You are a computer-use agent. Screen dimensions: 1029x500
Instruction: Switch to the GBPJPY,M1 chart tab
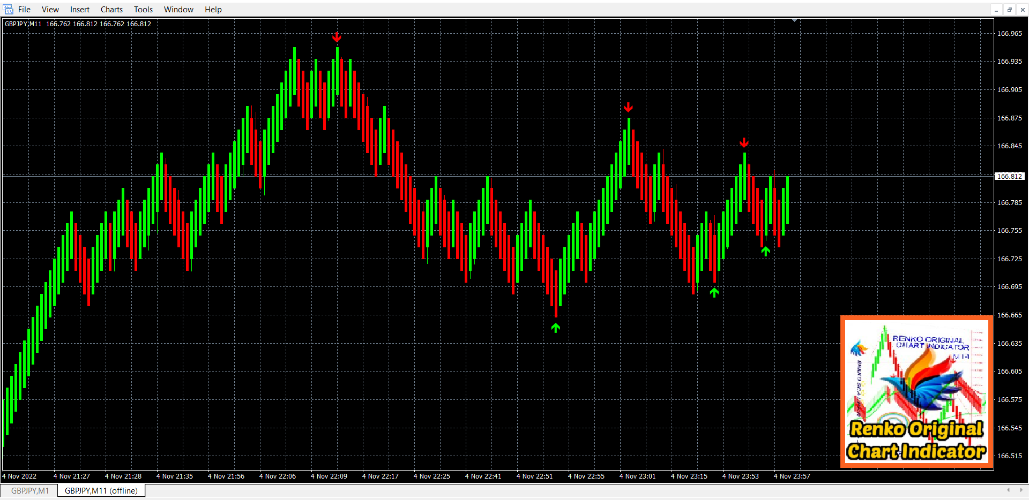[x=30, y=490]
